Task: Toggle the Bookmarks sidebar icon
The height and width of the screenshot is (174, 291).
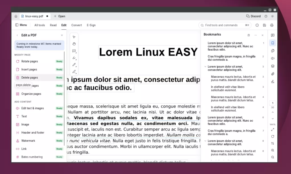Action: [x=273, y=43]
